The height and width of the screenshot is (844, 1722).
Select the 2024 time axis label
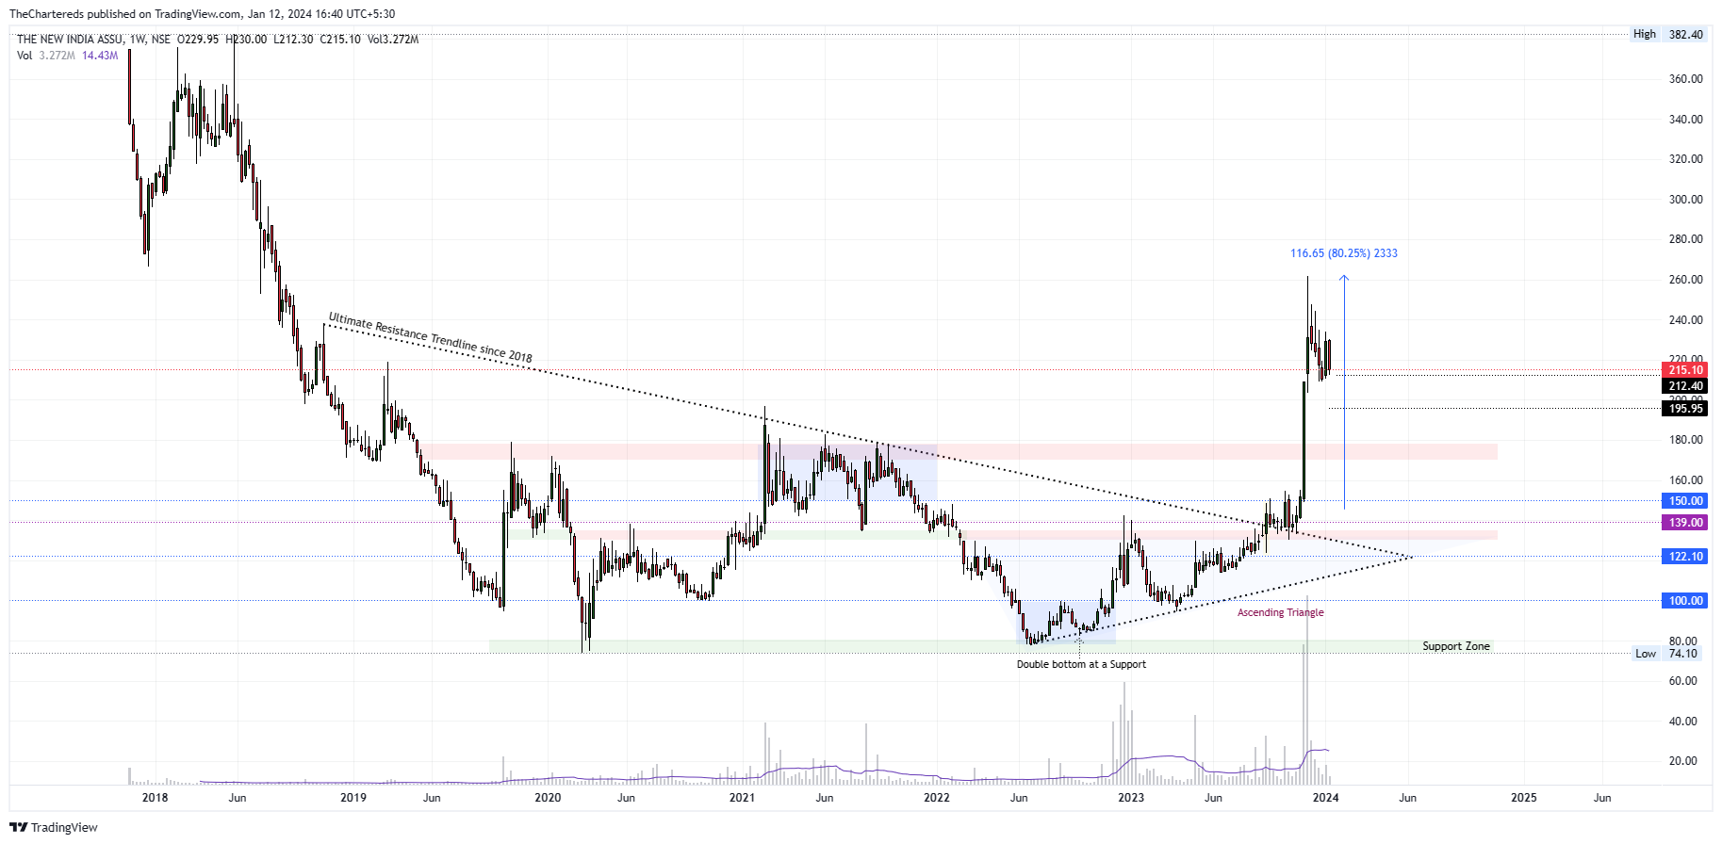(x=1325, y=798)
